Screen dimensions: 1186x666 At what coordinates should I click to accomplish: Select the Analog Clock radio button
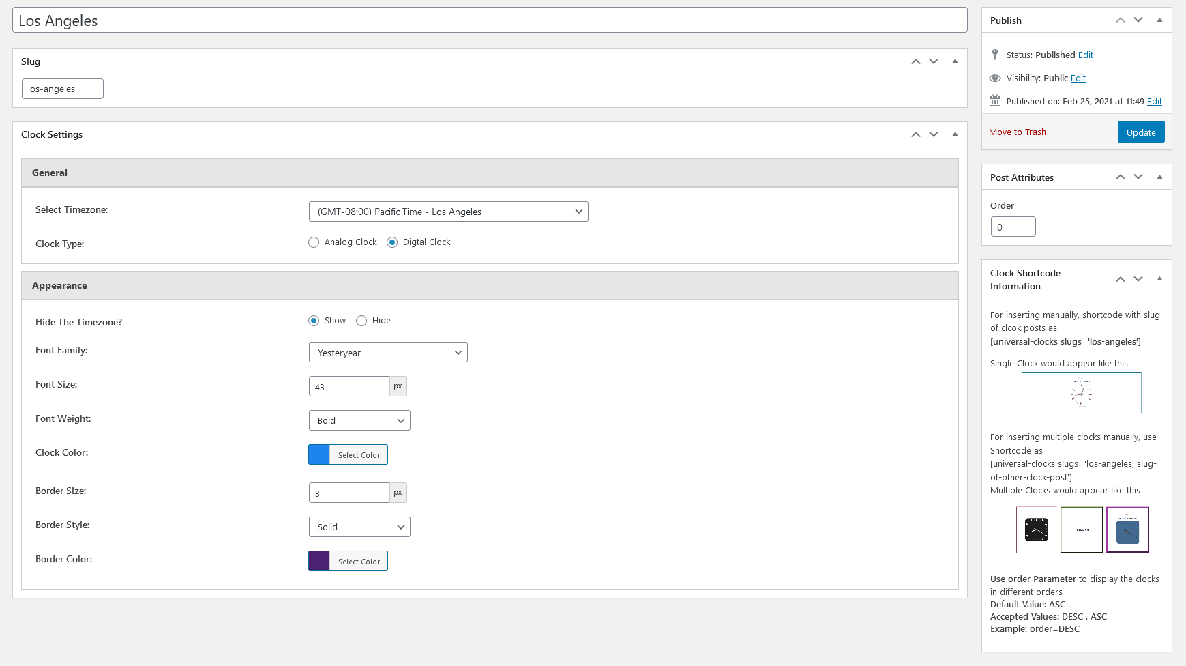314,242
